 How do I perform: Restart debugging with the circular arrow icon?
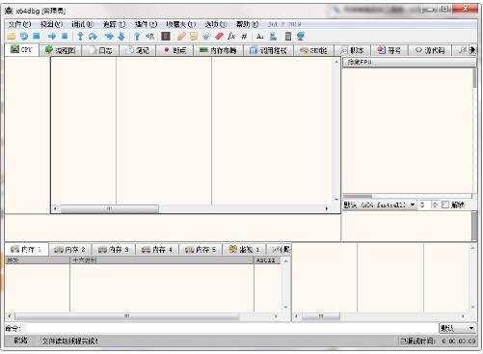point(24,37)
